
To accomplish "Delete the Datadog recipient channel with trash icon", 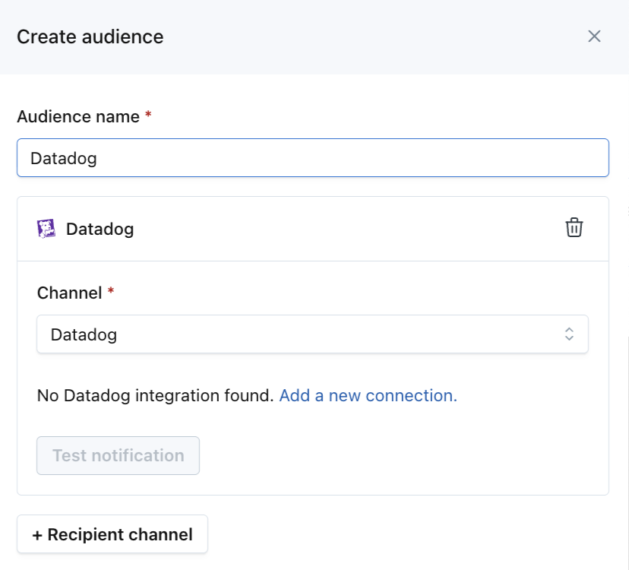I will (x=574, y=227).
